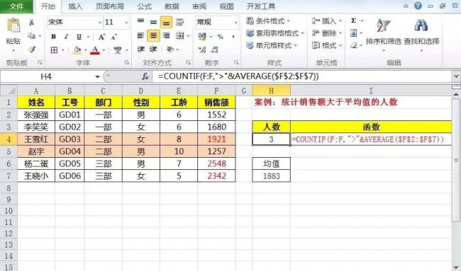Open Excel Help question mark
The image size is (461, 271).
coord(418,6)
